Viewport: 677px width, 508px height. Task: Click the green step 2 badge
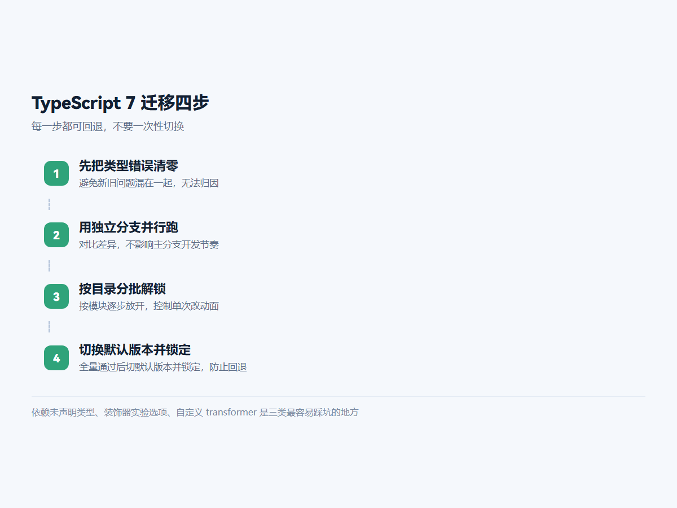click(x=56, y=235)
